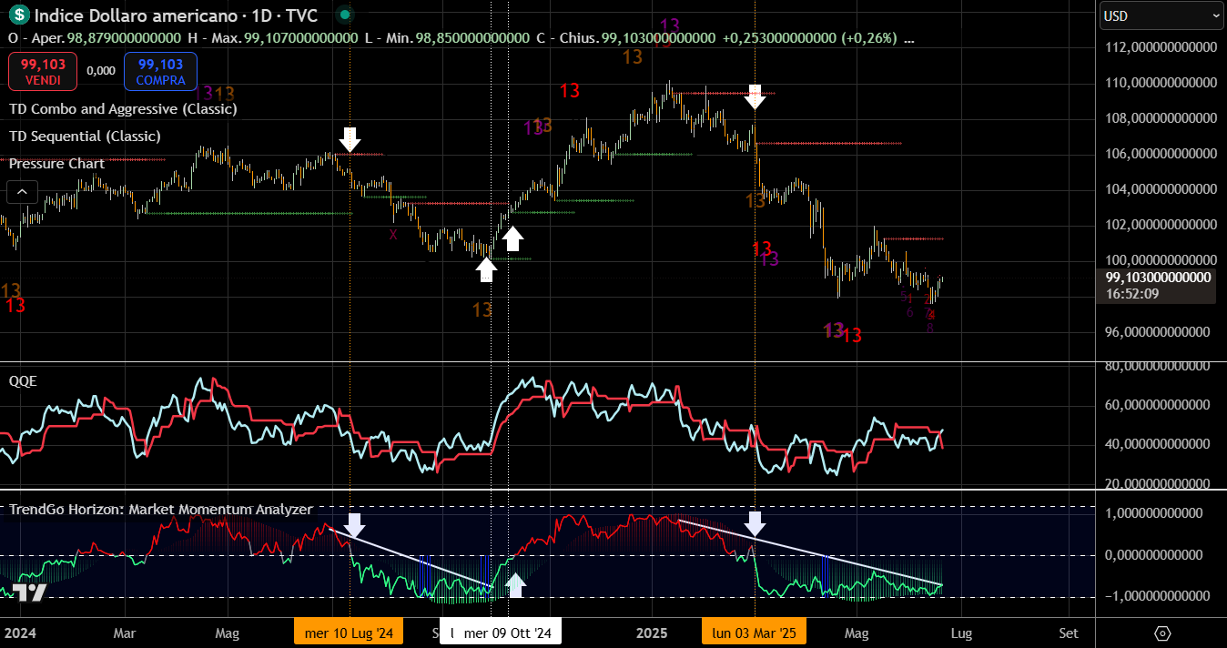Image resolution: width=1227 pixels, height=648 pixels.
Task: Click current price label 99,103 on axis
Action: 1158,278
